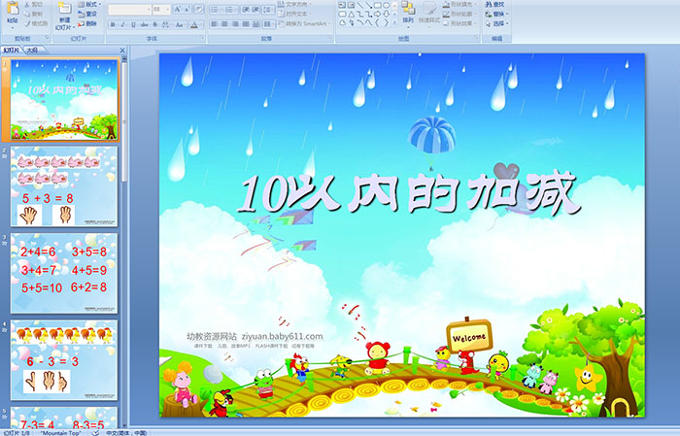The width and height of the screenshot is (680, 436).
Task: Toggle Align Text Right
Action: 235,24
